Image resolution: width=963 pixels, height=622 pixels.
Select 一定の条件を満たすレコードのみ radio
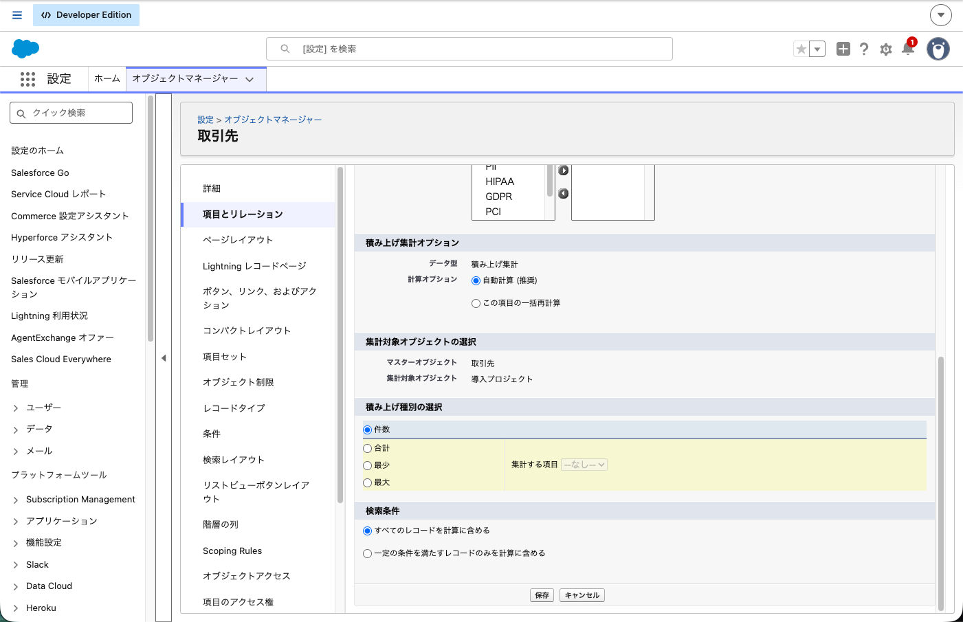point(367,553)
